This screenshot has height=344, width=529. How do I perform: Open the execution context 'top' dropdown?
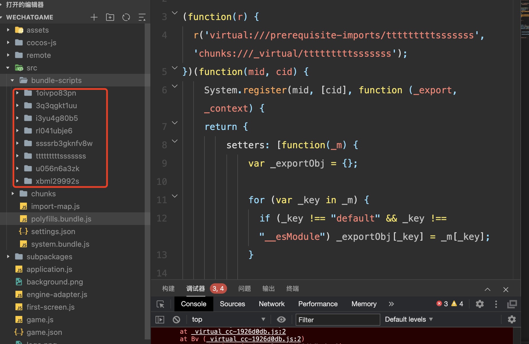click(228, 319)
